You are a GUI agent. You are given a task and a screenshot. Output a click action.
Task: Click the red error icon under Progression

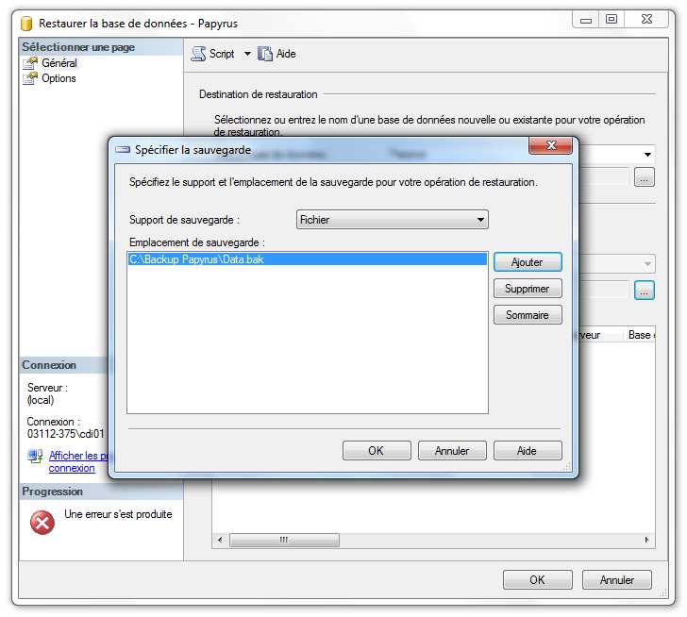42,522
